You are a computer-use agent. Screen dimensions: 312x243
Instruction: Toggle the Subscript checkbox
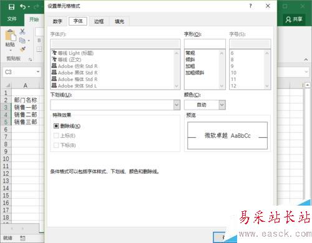[56, 145]
